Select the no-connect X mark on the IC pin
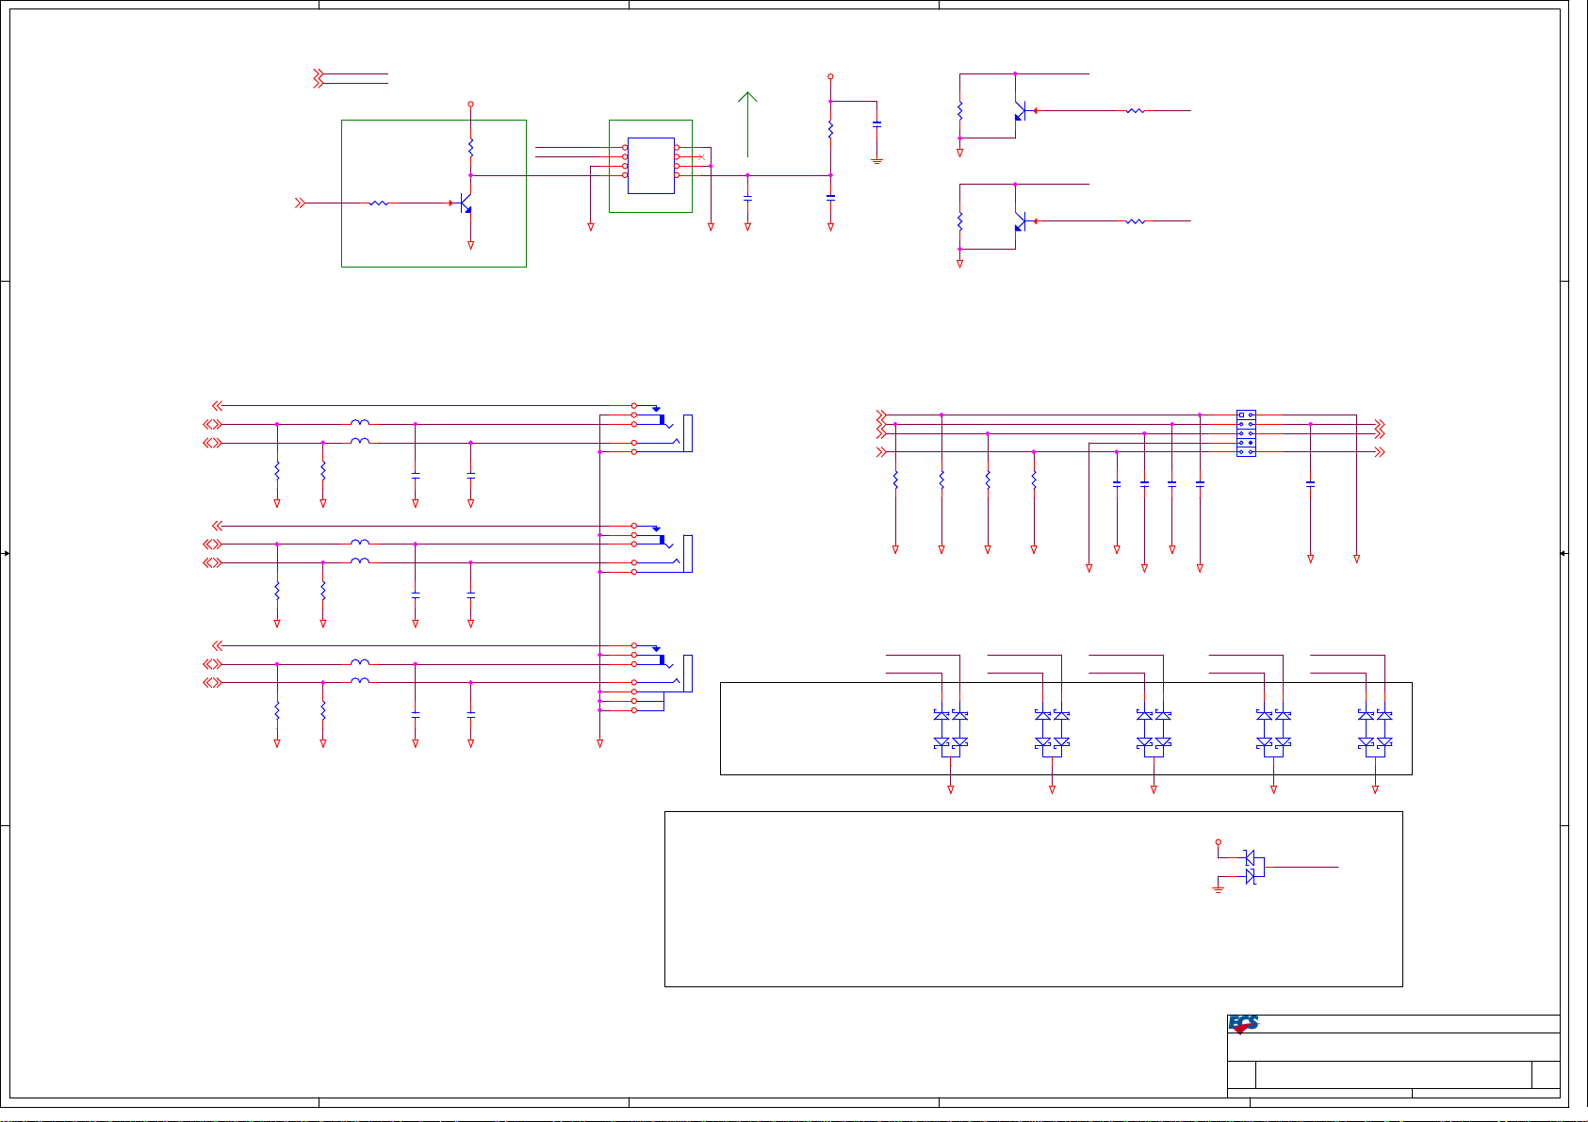 (700, 156)
